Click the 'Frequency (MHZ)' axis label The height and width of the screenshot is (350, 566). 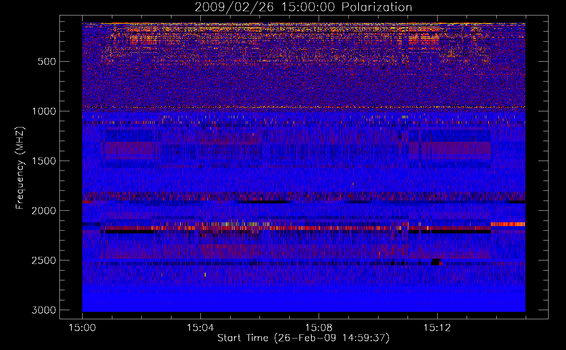point(20,168)
